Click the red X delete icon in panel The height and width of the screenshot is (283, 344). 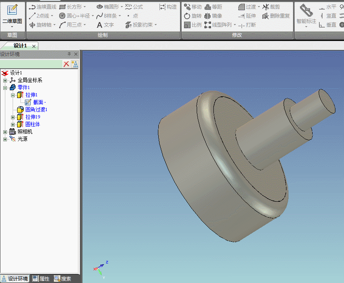(x=66, y=64)
